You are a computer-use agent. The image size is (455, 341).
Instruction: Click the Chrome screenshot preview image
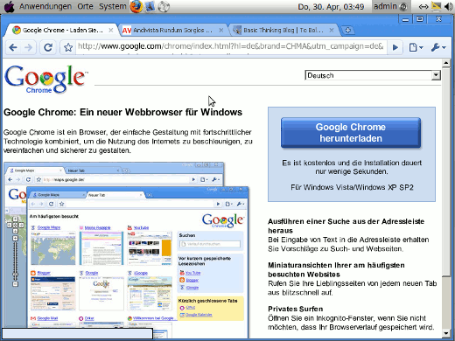pyautogui.click(x=126, y=250)
